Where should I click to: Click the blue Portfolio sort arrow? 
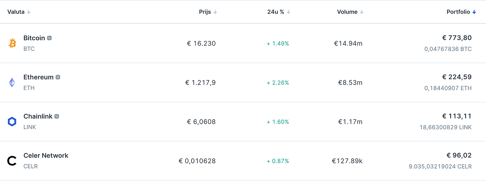474,12
